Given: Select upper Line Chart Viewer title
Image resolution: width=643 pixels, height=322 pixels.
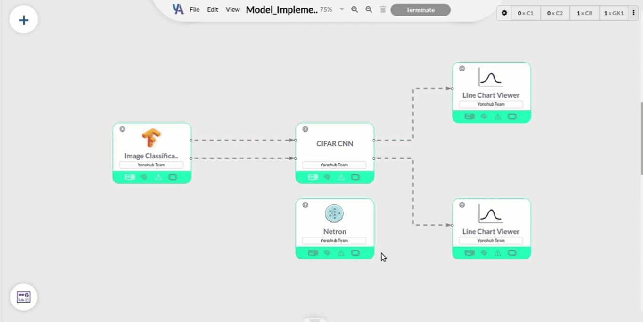Looking at the screenshot, I should [491, 95].
